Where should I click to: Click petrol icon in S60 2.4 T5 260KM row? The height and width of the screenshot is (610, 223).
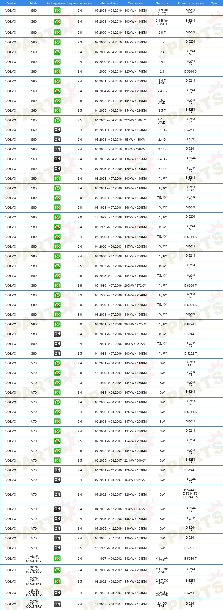tap(57, 91)
